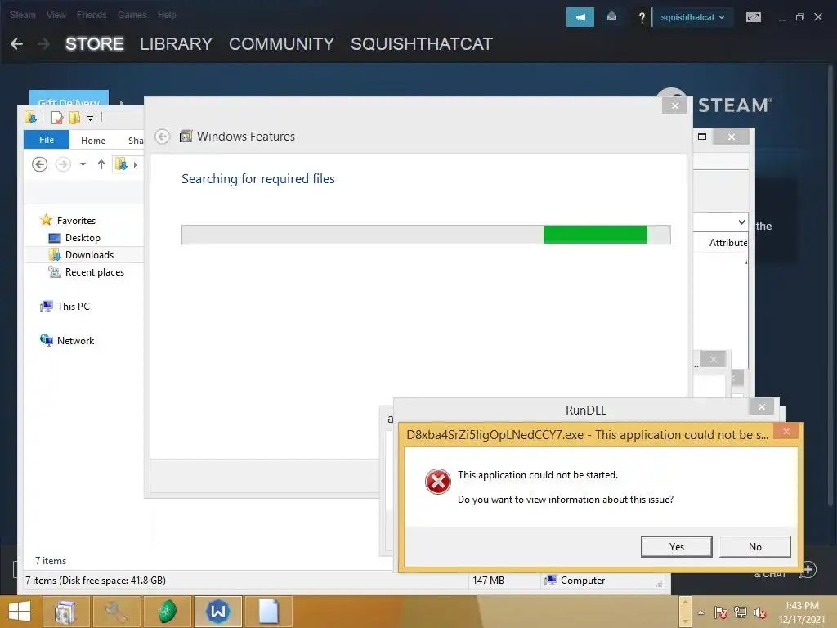
Task: Open dropdown in background window above Attribute
Action: coord(741,222)
